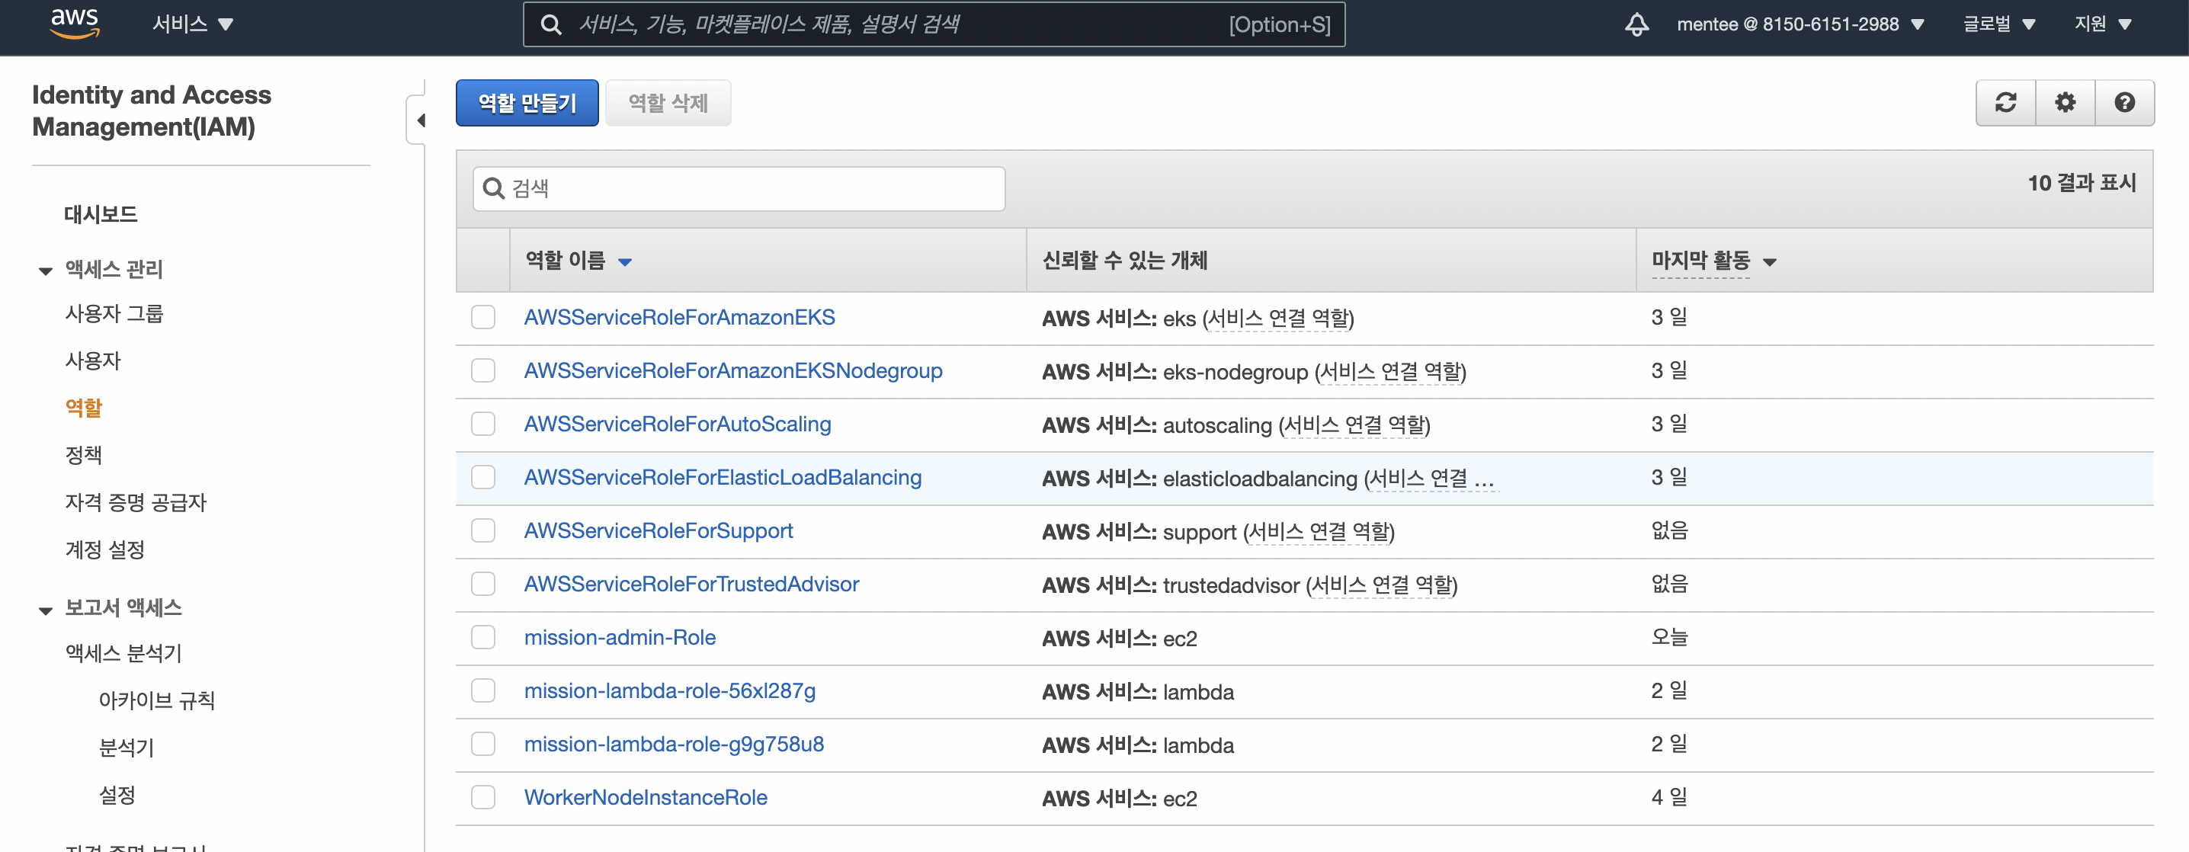
Task: Open 자격 증명 공급자 in sidebar
Action: click(x=136, y=503)
